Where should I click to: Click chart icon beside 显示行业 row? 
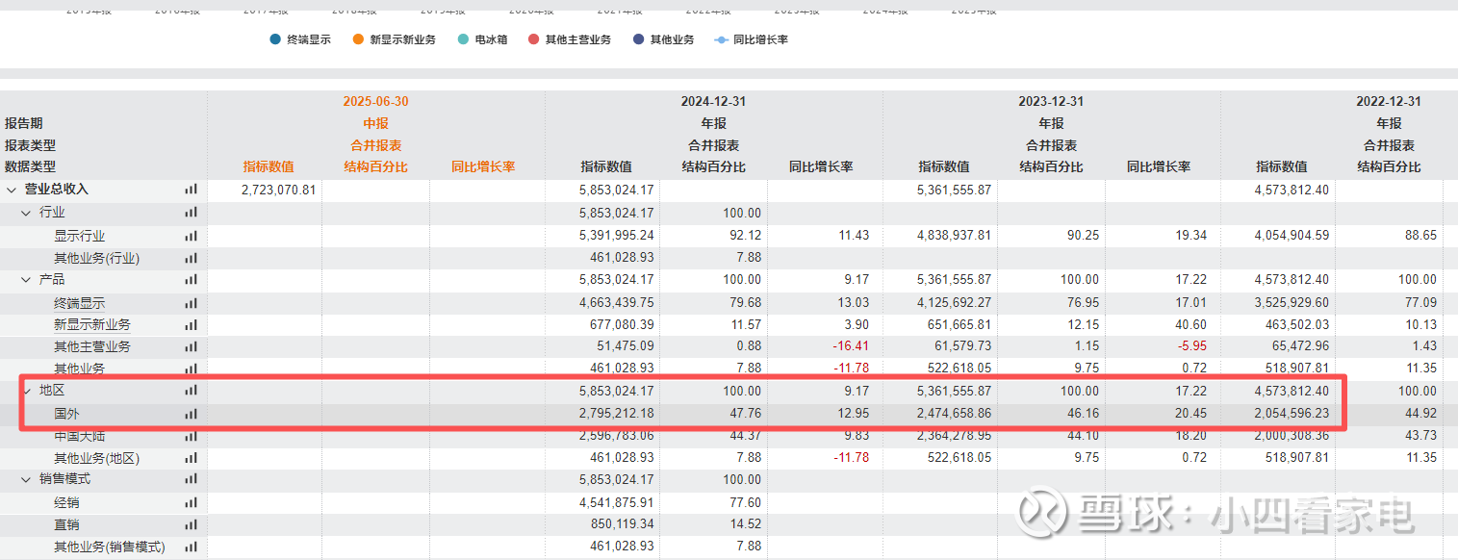tap(191, 236)
